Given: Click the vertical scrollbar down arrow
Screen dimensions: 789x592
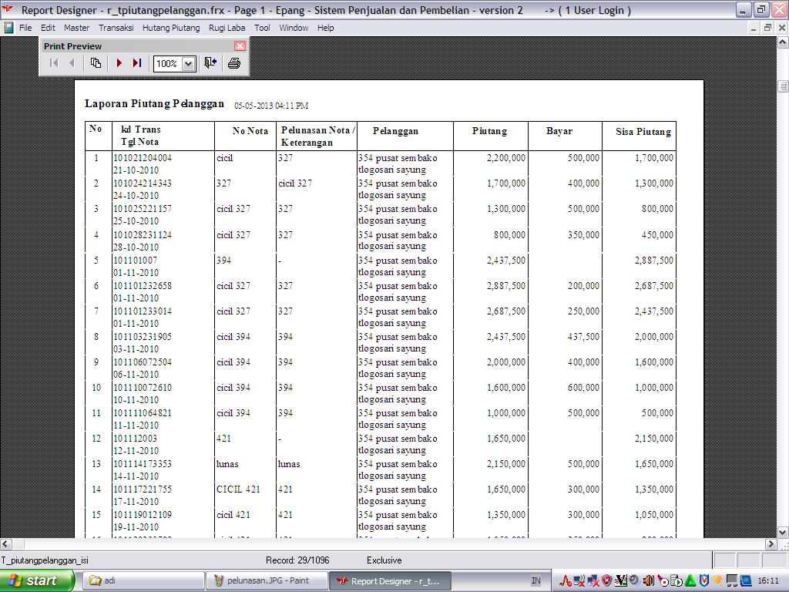Looking at the screenshot, I should (783, 532).
